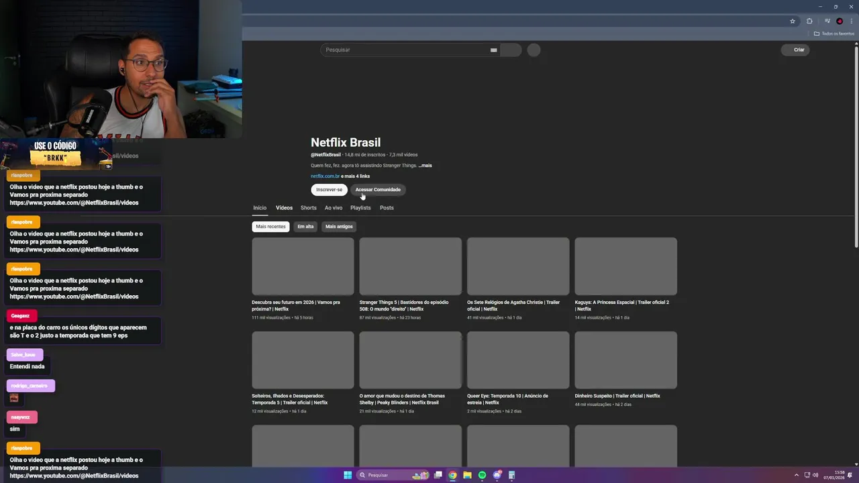The height and width of the screenshot is (483, 859).
Task: Expand the system tray hidden icons chevron
Action: click(x=797, y=475)
